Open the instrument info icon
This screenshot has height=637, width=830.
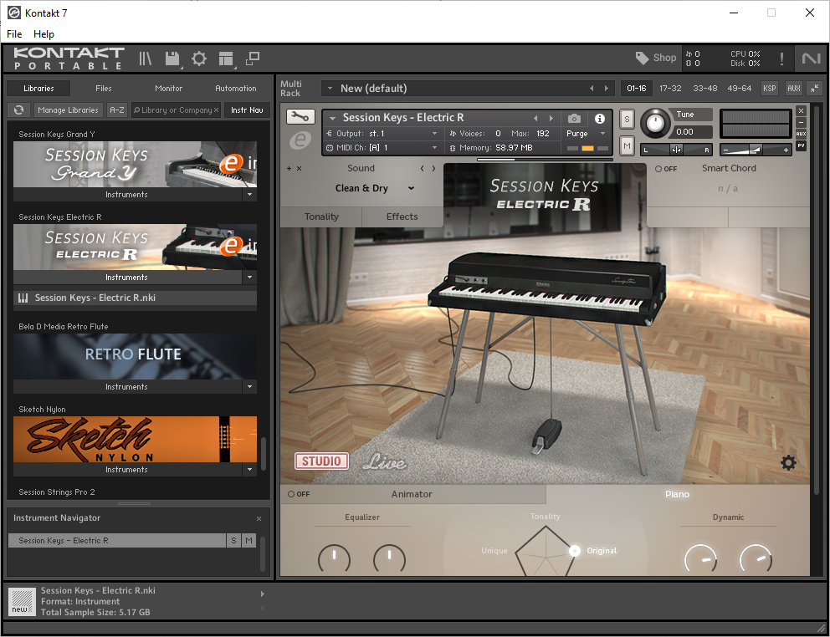599,119
